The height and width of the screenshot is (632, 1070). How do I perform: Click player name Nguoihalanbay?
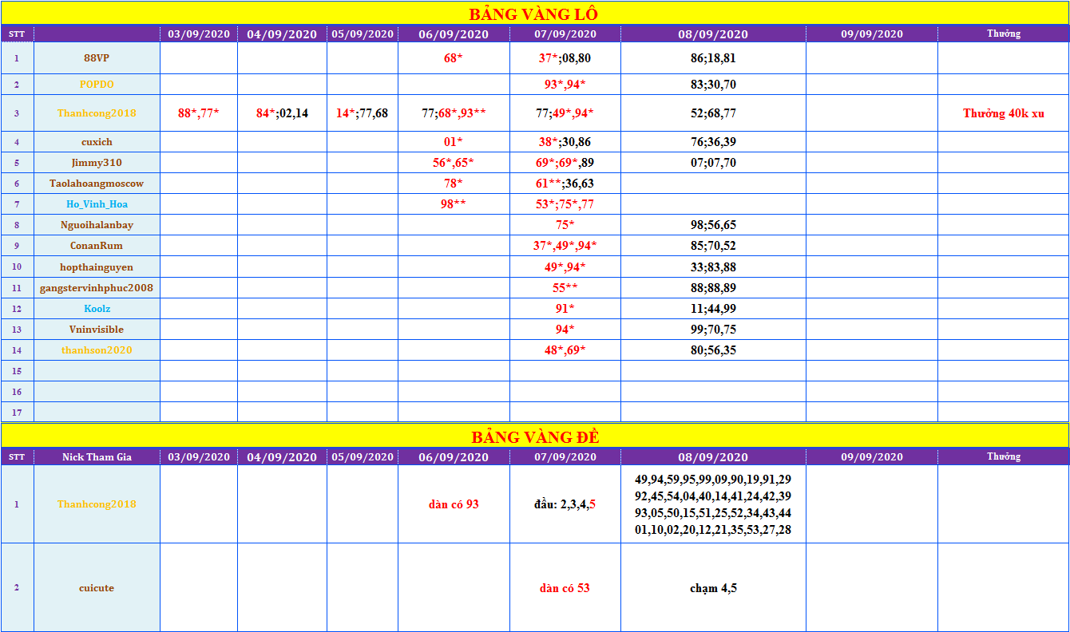(97, 225)
